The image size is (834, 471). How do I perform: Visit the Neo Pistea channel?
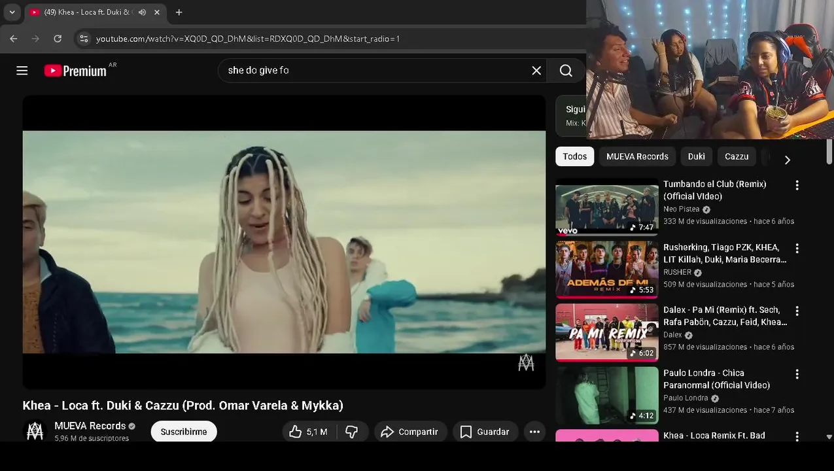point(681,209)
